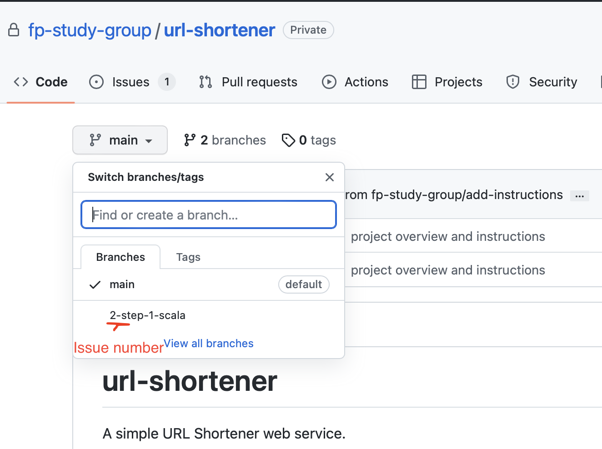Image resolution: width=602 pixels, height=449 pixels.
Task: Open the View all branches link
Action: click(209, 344)
